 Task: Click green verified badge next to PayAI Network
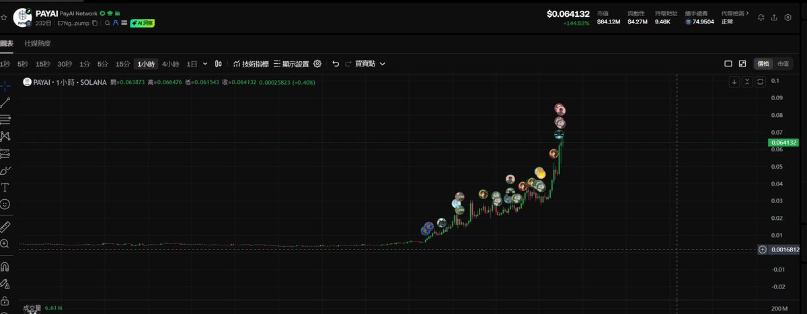tap(102, 13)
